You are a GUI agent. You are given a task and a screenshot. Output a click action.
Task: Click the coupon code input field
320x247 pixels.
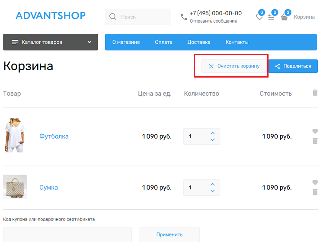click(67, 234)
